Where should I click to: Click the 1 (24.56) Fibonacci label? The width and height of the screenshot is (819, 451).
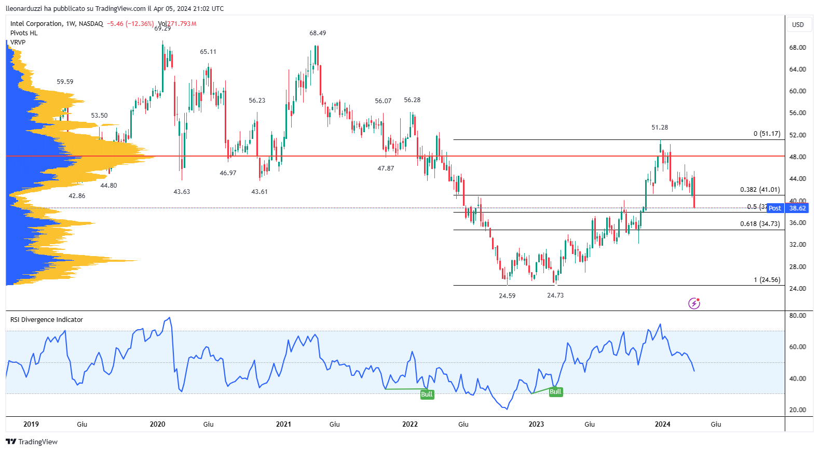(767, 279)
